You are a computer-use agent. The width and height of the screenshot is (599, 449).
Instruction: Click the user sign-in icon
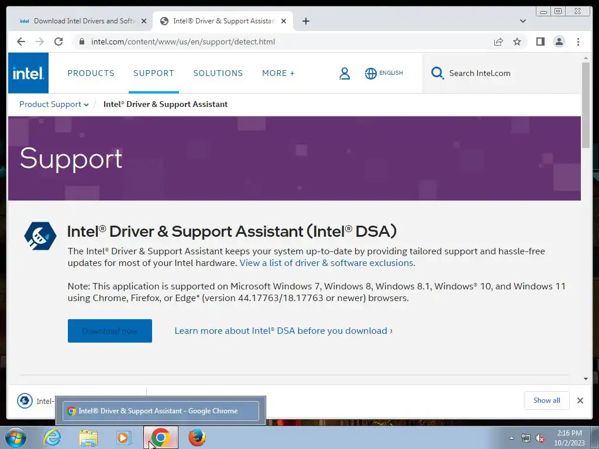tap(345, 73)
